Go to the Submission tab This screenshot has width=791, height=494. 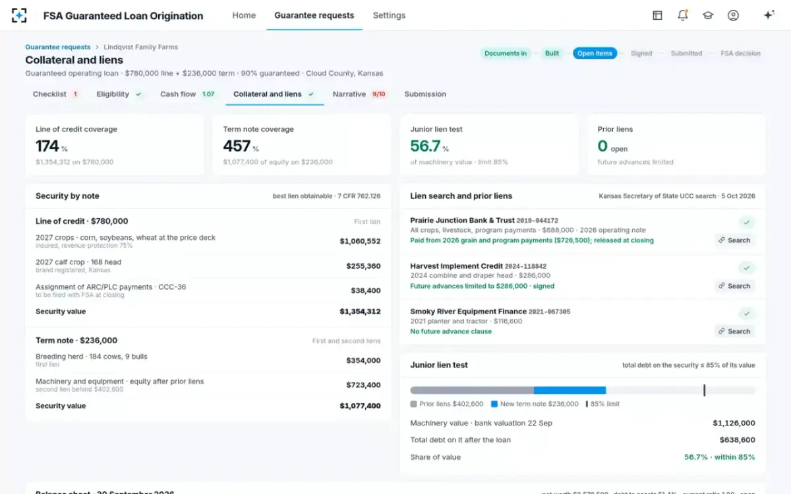click(x=425, y=94)
